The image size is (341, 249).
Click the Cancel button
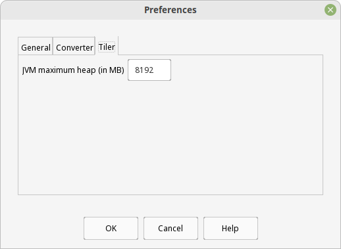tap(170, 228)
